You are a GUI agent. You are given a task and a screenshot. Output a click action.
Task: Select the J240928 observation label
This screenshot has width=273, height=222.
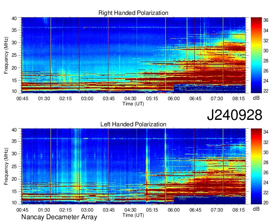[234, 115]
